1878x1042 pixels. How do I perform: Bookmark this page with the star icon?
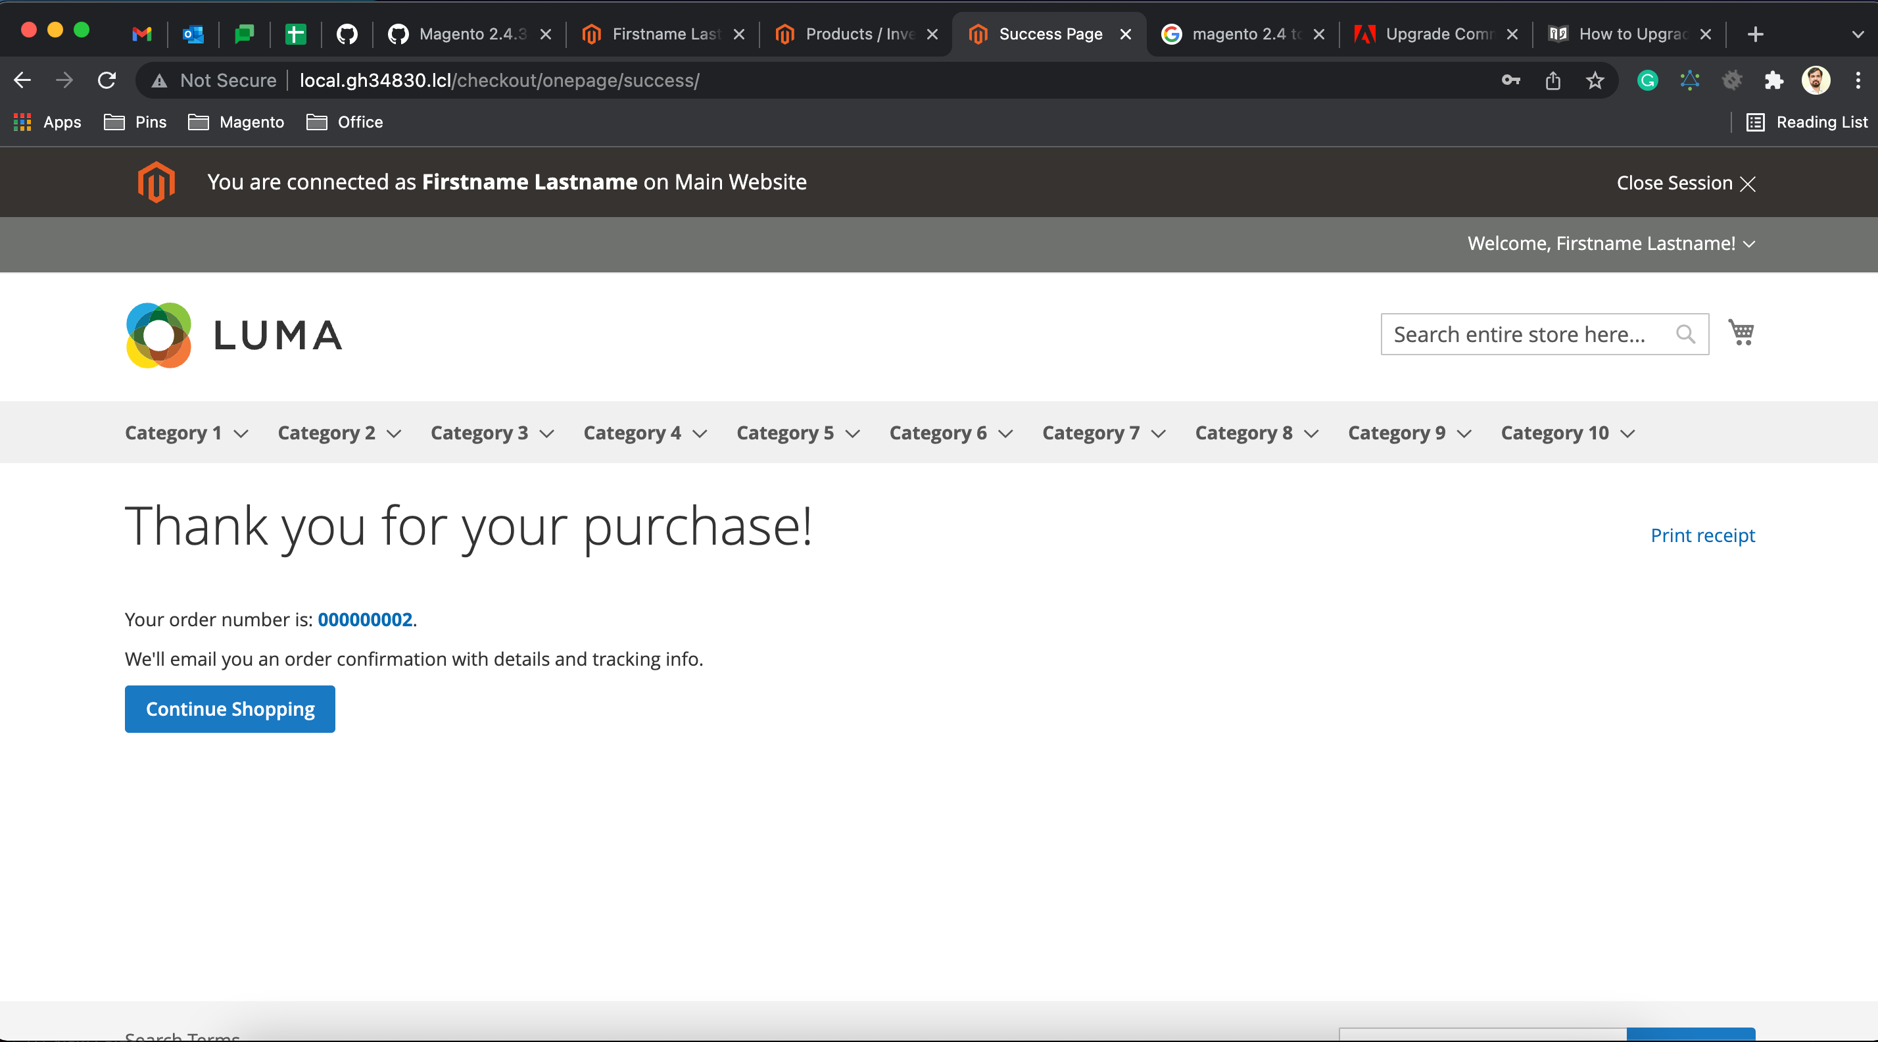point(1595,80)
